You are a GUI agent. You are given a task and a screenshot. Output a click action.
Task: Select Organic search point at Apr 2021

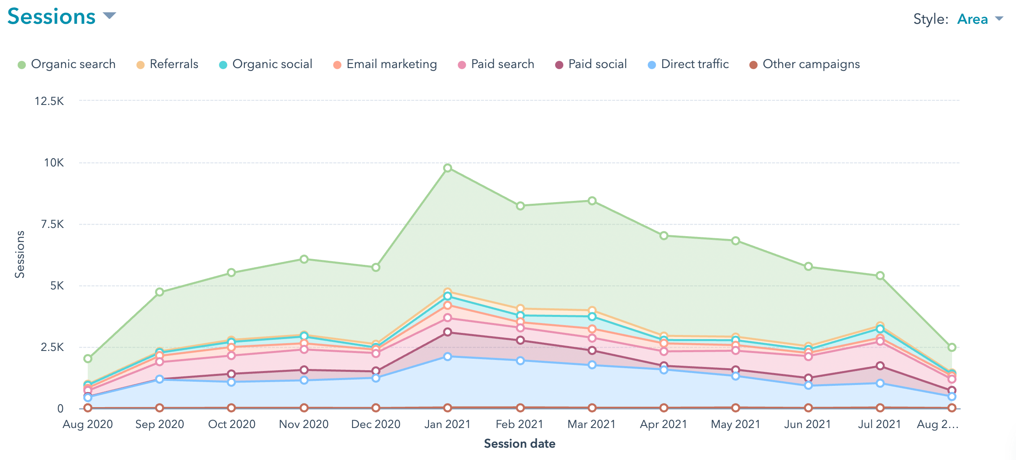pyautogui.click(x=664, y=236)
